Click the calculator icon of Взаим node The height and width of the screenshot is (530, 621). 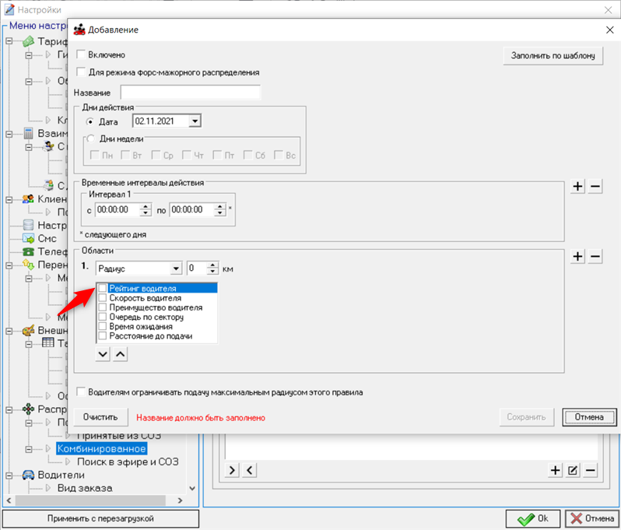tap(28, 133)
